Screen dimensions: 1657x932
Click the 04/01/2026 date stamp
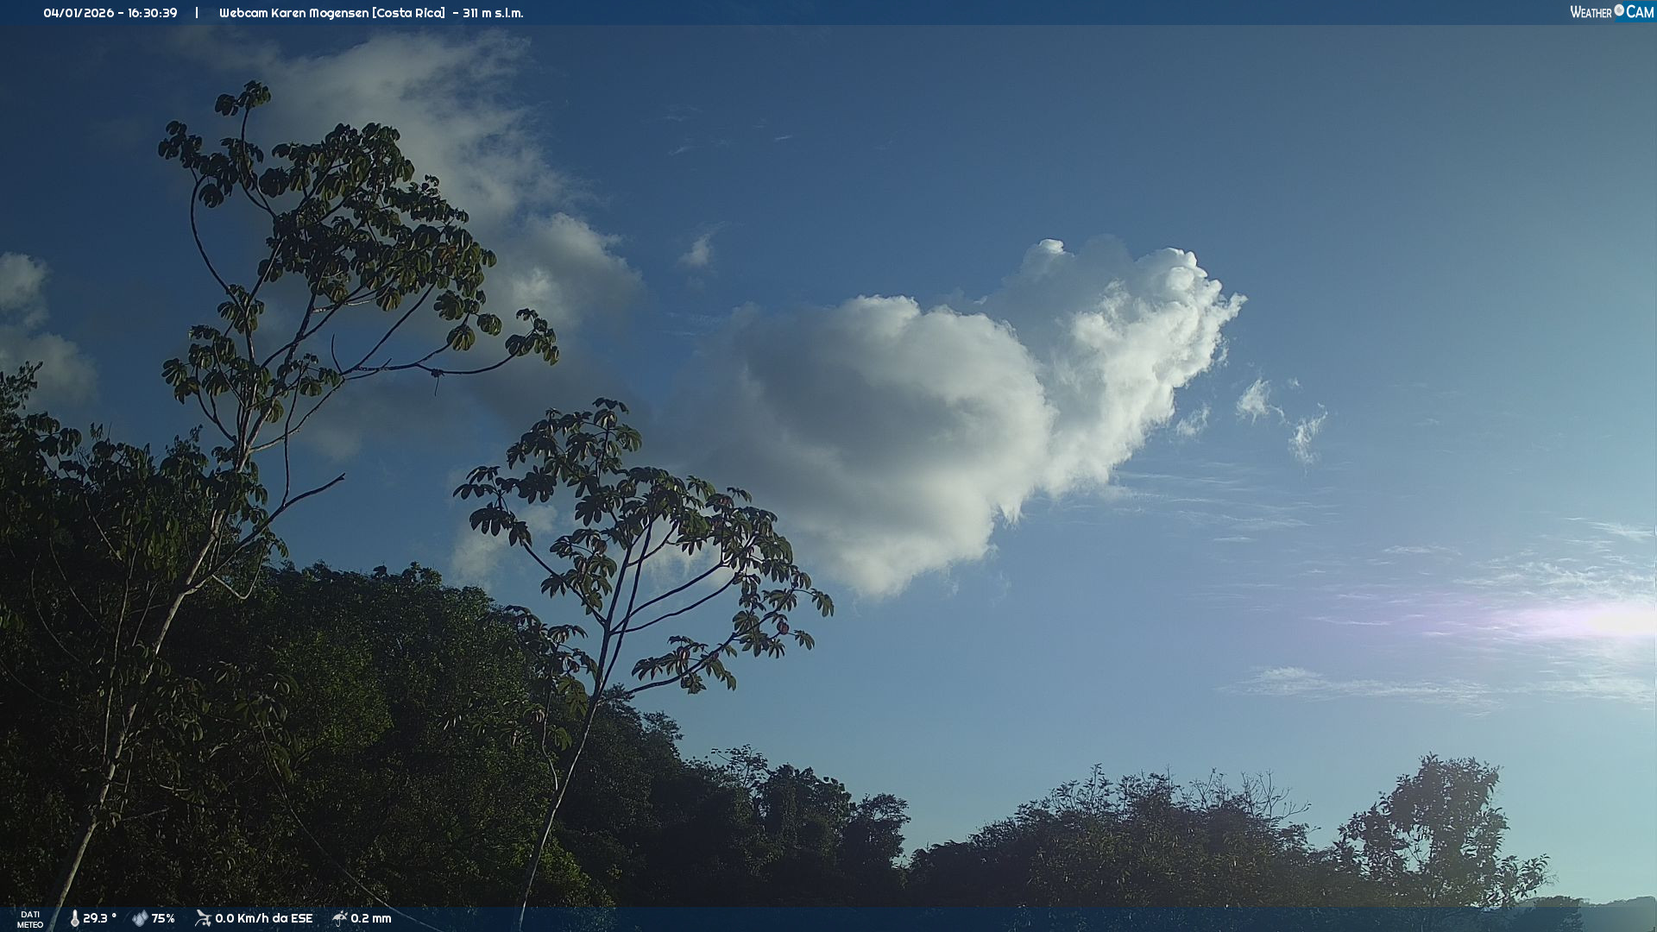[x=79, y=13]
